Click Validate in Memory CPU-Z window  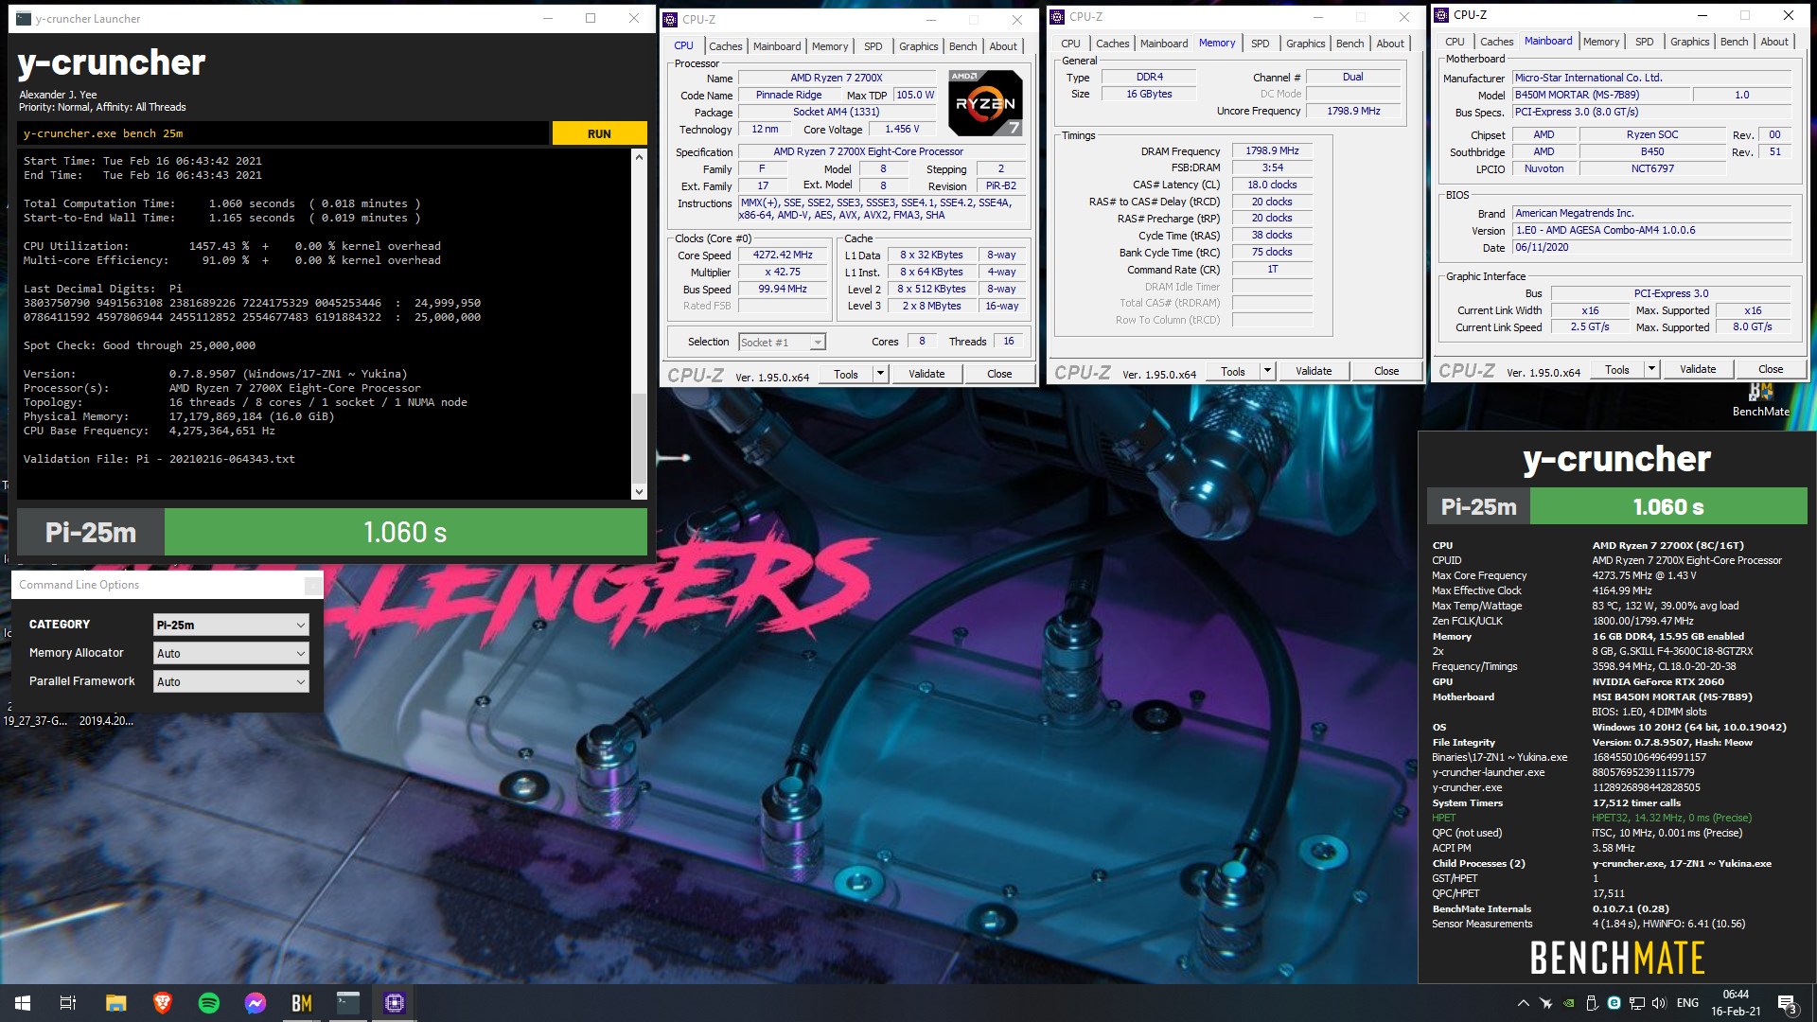pos(1314,371)
